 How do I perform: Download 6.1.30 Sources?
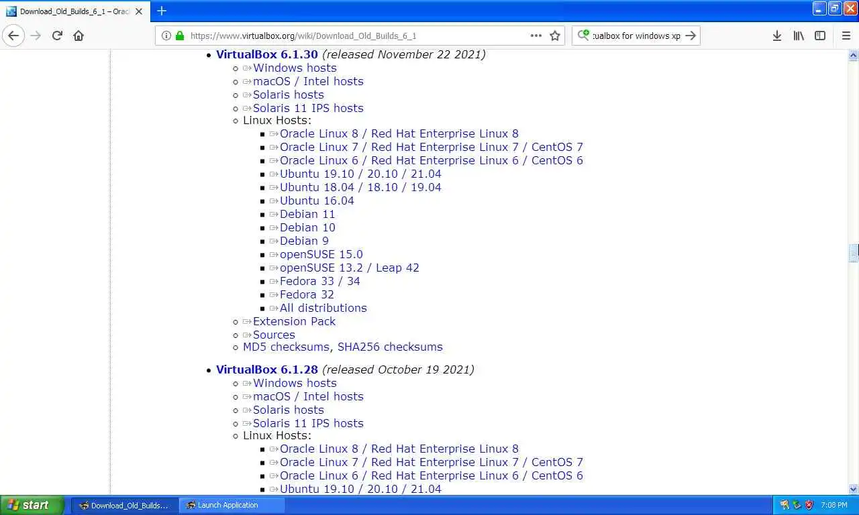[x=274, y=335]
